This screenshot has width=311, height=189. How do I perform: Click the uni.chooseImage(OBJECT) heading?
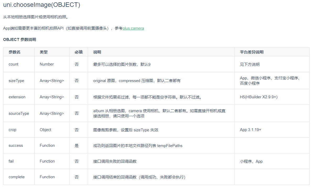41,5
